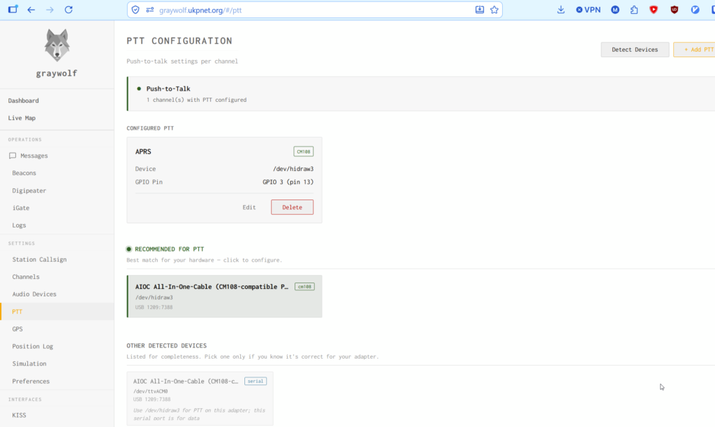Select the recommended AIOC hidraw3 device card
The width and height of the screenshot is (715, 427).
pyautogui.click(x=224, y=297)
